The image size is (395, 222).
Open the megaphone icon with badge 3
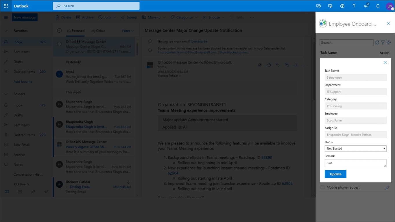tap(366, 6)
